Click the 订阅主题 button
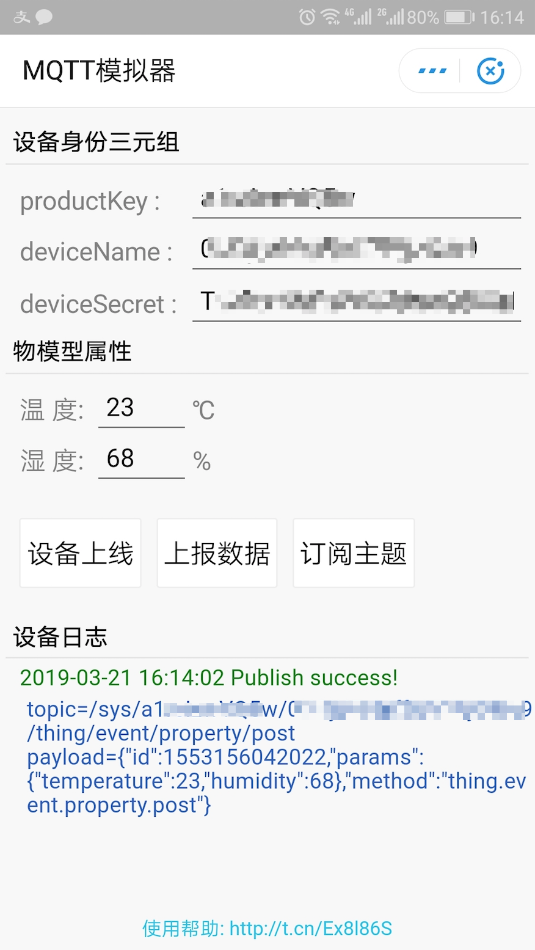 tap(354, 553)
